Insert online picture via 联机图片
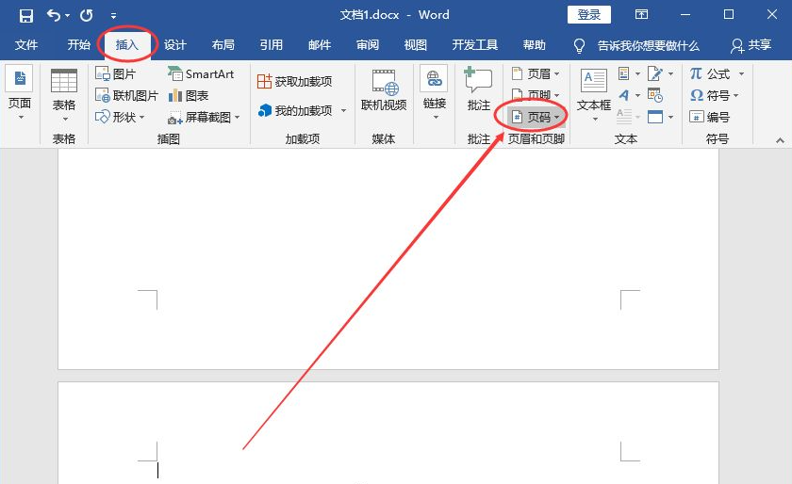The height and width of the screenshot is (484, 792). pyautogui.click(x=126, y=95)
